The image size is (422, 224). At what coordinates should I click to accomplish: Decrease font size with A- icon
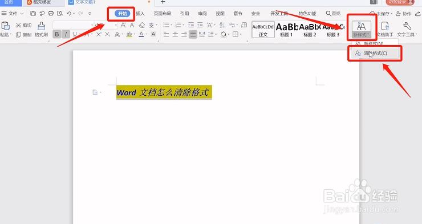pos(132,25)
